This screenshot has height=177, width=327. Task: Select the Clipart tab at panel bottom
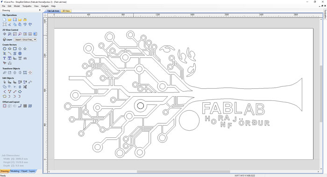(24, 171)
